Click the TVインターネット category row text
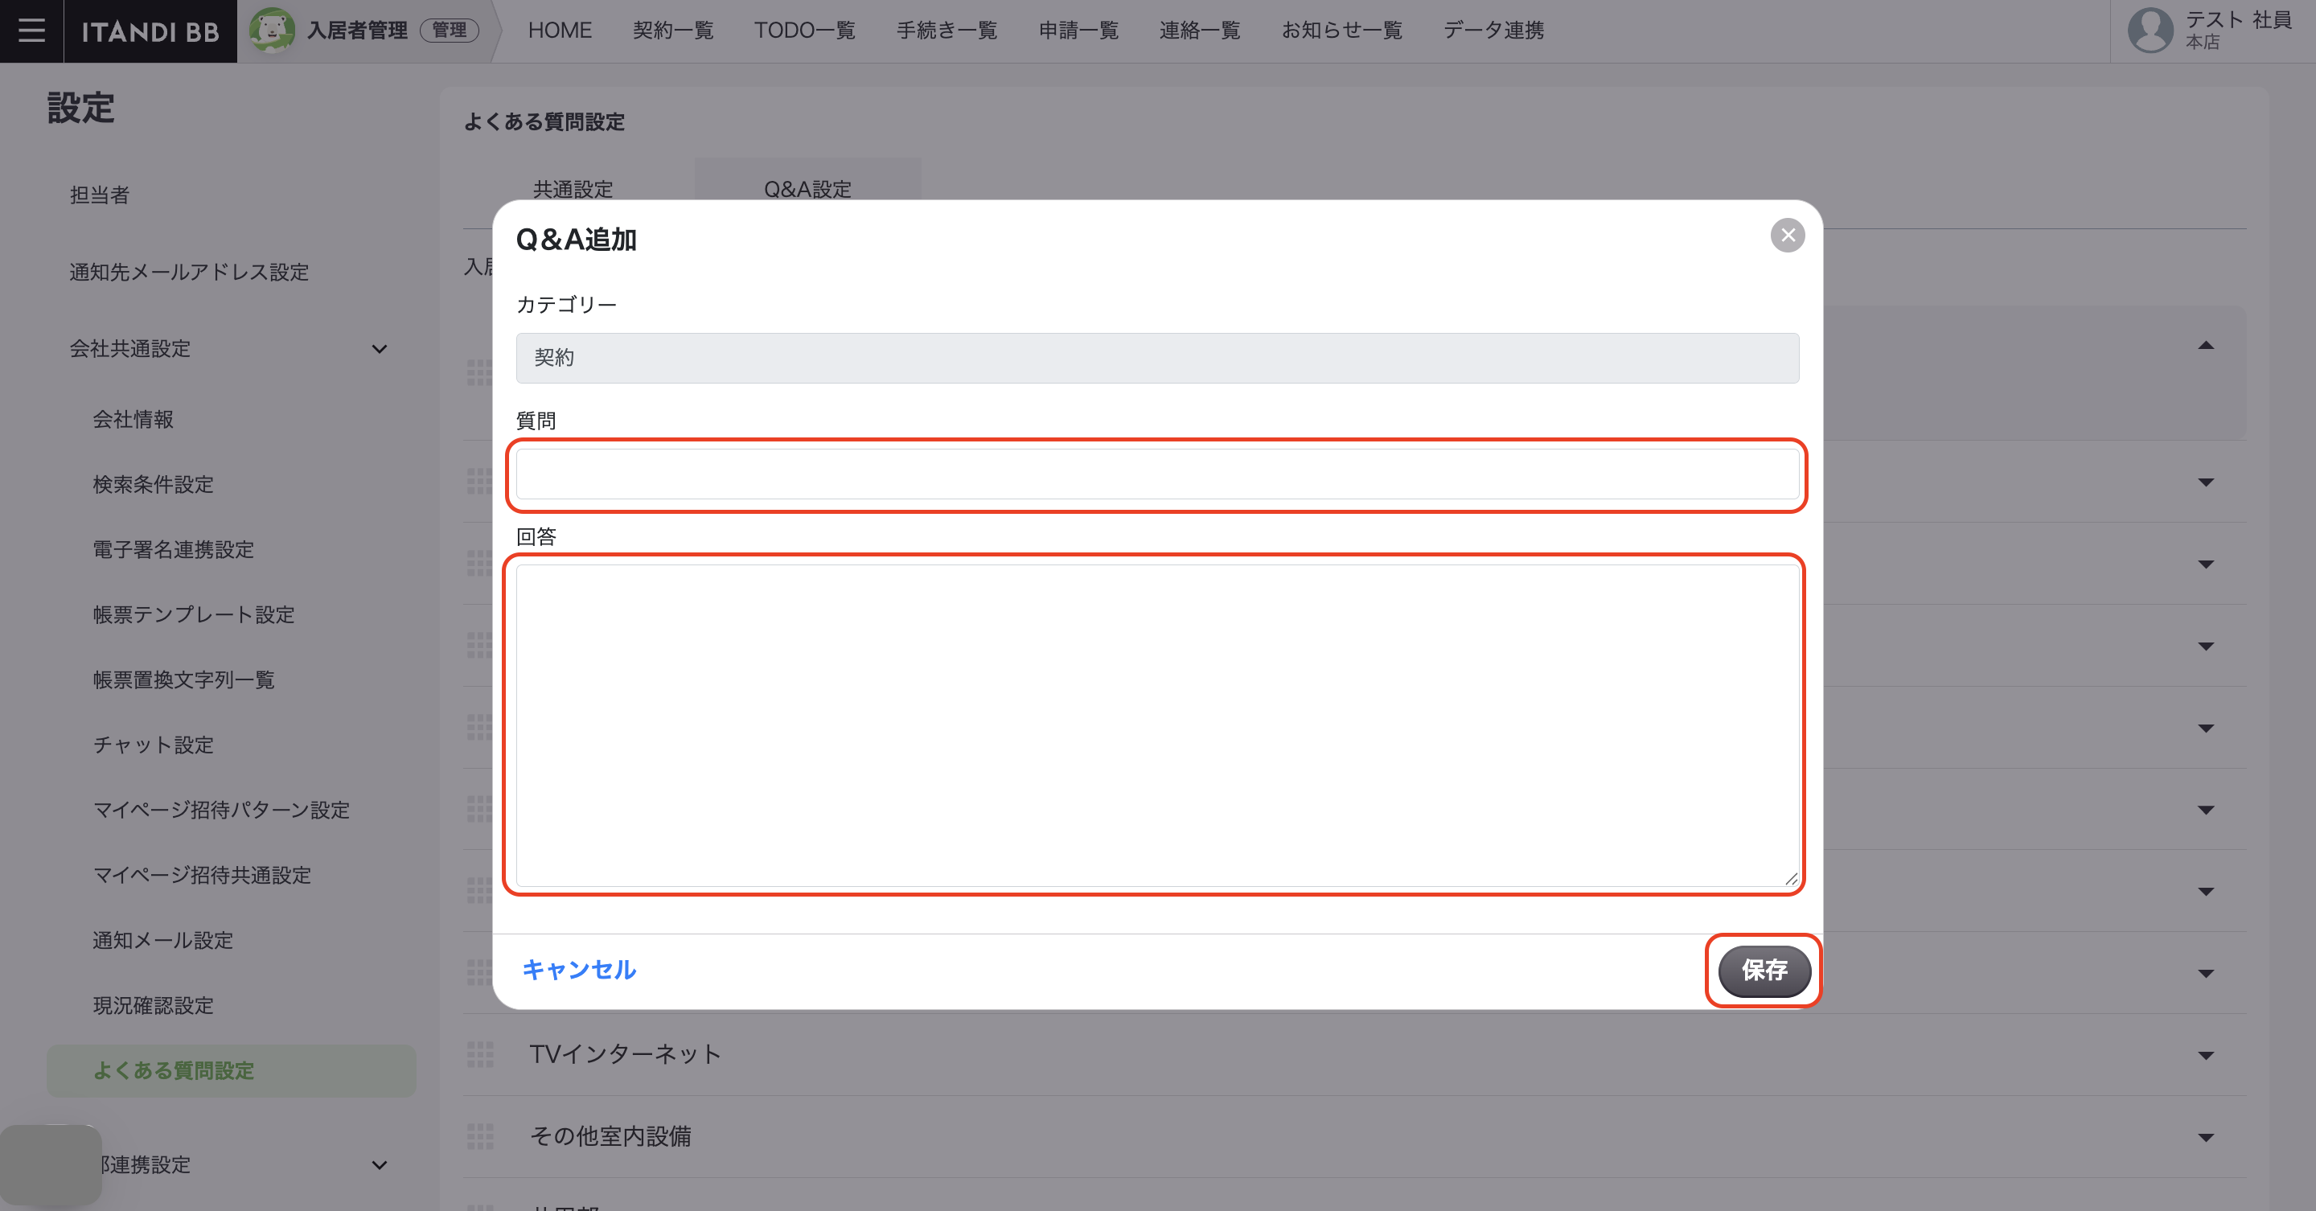This screenshot has height=1211, width=2316. click(625, 1053)
